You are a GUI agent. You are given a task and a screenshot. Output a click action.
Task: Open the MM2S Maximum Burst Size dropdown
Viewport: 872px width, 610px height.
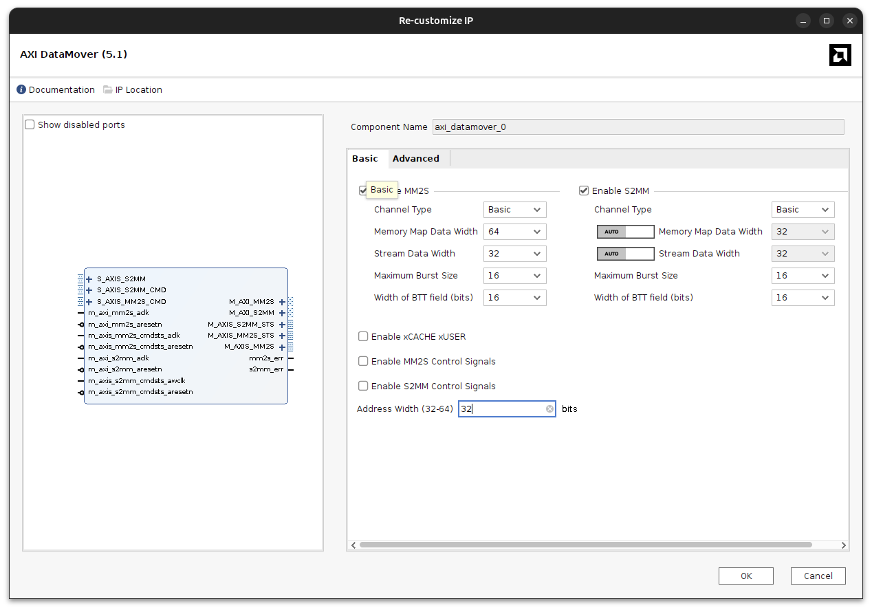[514, 275]
